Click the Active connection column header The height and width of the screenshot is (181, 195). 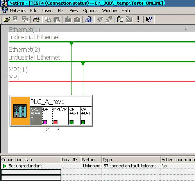178,160
